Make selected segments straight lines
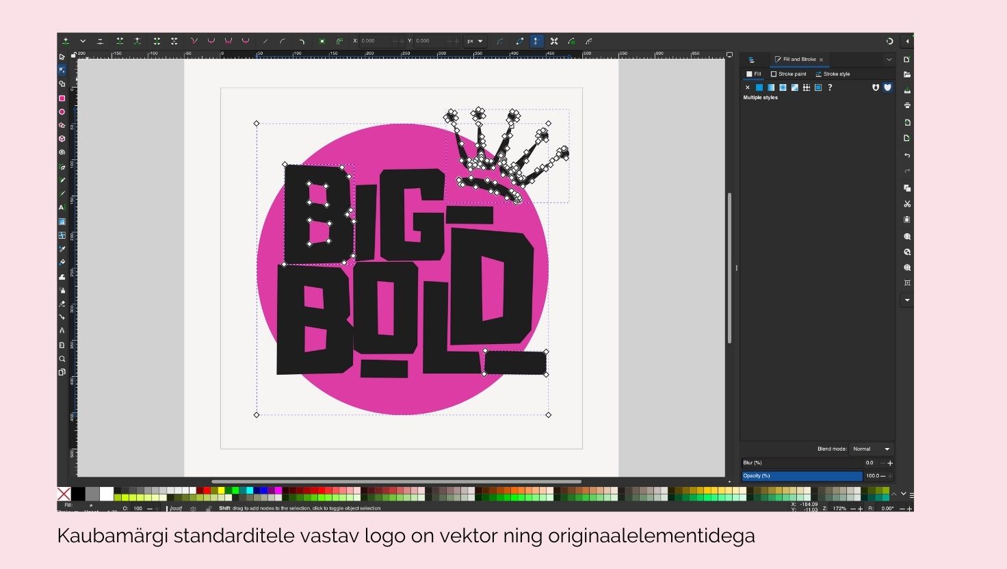This screenshot has width=1007, height=569. click(265, 41)
